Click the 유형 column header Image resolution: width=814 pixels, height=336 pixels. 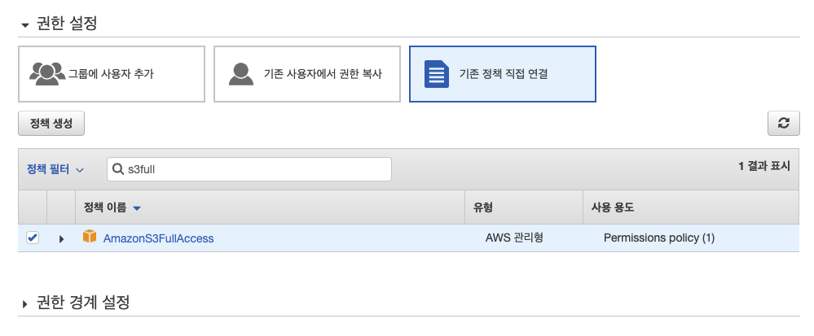(482, 207)
